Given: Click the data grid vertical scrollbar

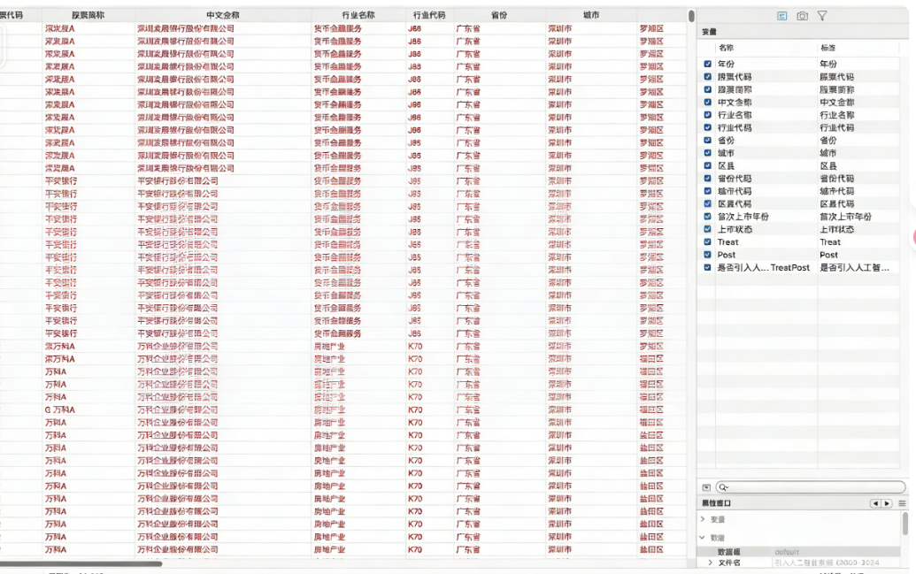Looking at the screenshot, I should coord(692,16).
